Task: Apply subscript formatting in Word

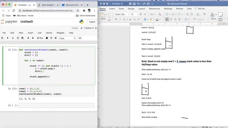Action: pyautogui.click(x=135, y=19)
